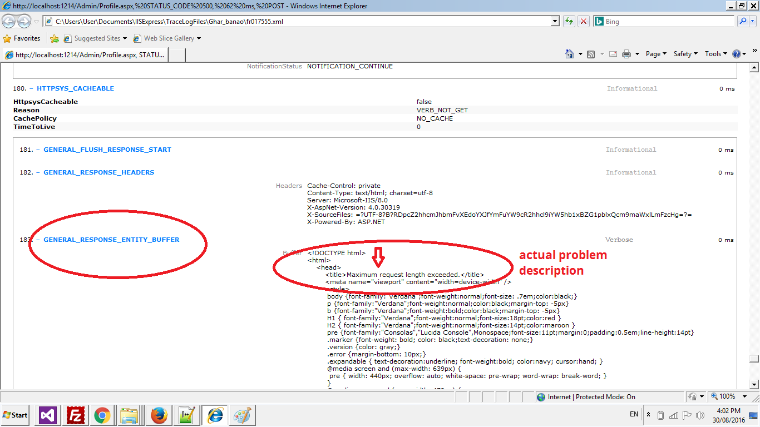Click the Bing search magnifier button
Screen dimensions: 760x427
coord(743,21)
